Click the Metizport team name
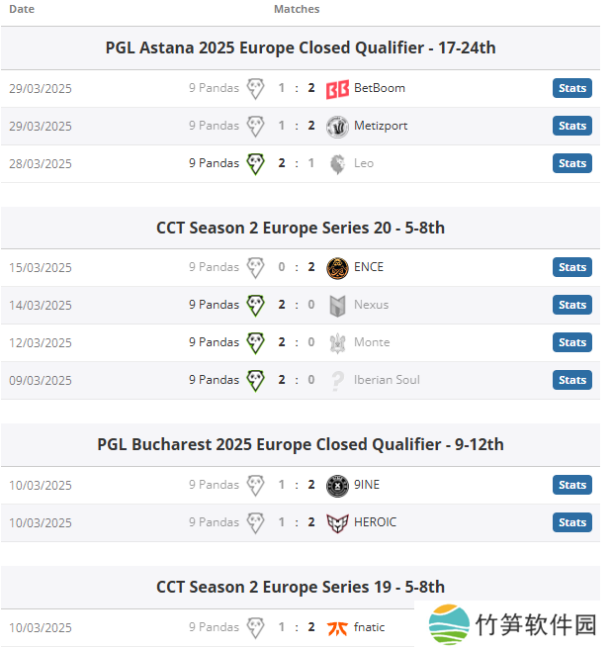Screen dimensions: 612x650 tap(381, 126)
